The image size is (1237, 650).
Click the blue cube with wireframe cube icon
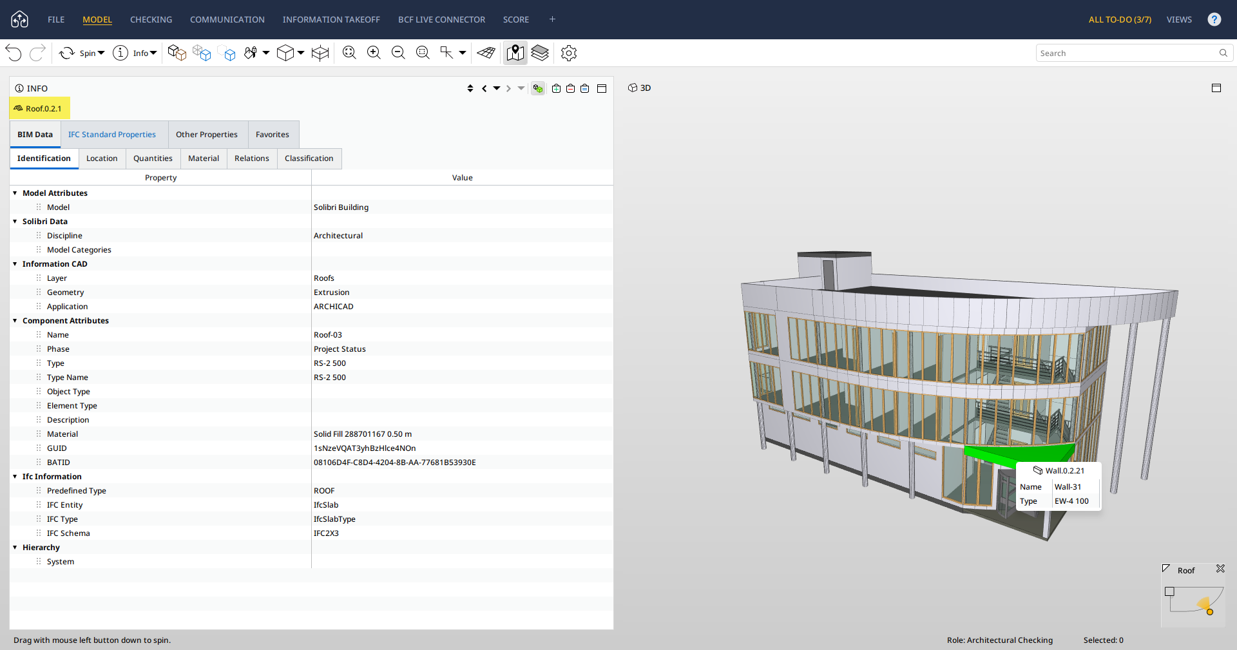coord(202,53)
